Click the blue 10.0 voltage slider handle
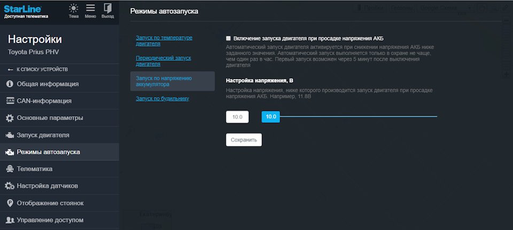 pos(270,117)
